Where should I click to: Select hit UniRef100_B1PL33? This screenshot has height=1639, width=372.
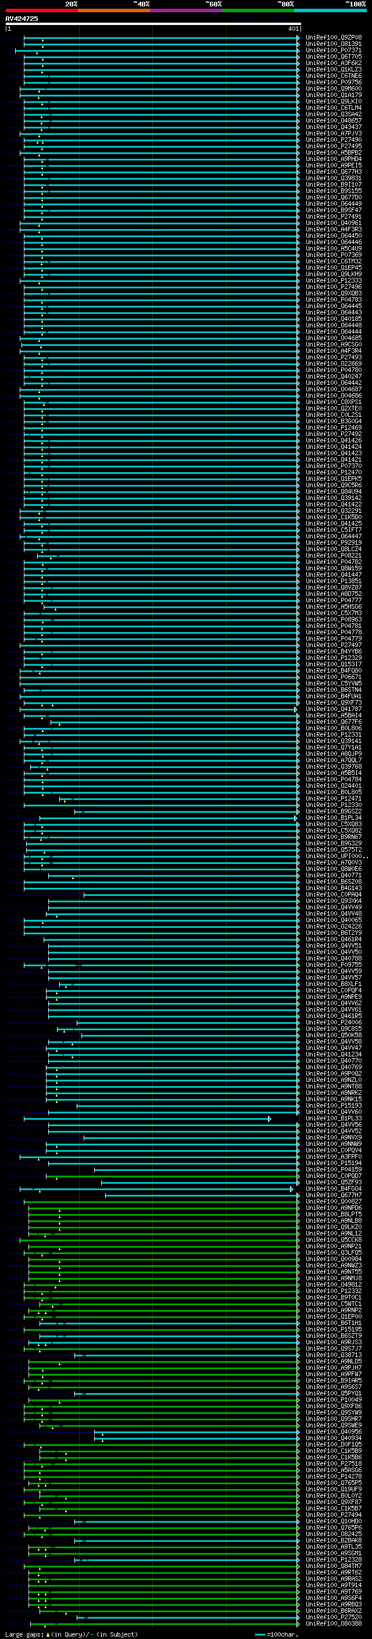click(334, 1118)
